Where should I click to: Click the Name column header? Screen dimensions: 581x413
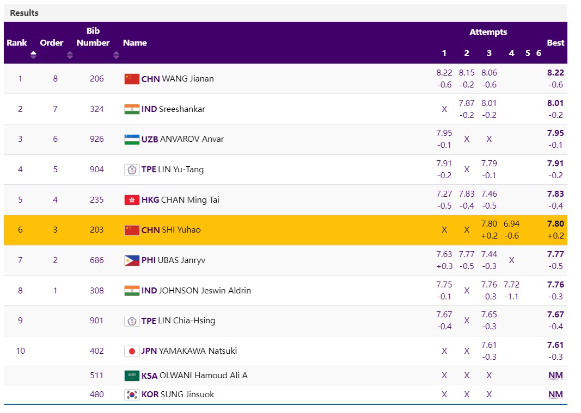coord(135,43)
